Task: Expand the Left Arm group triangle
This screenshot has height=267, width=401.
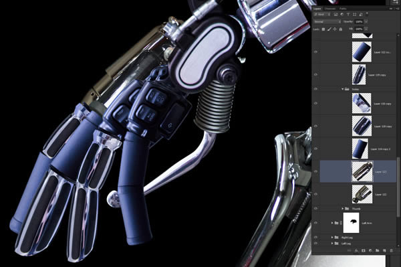Action: coord(332,223)
